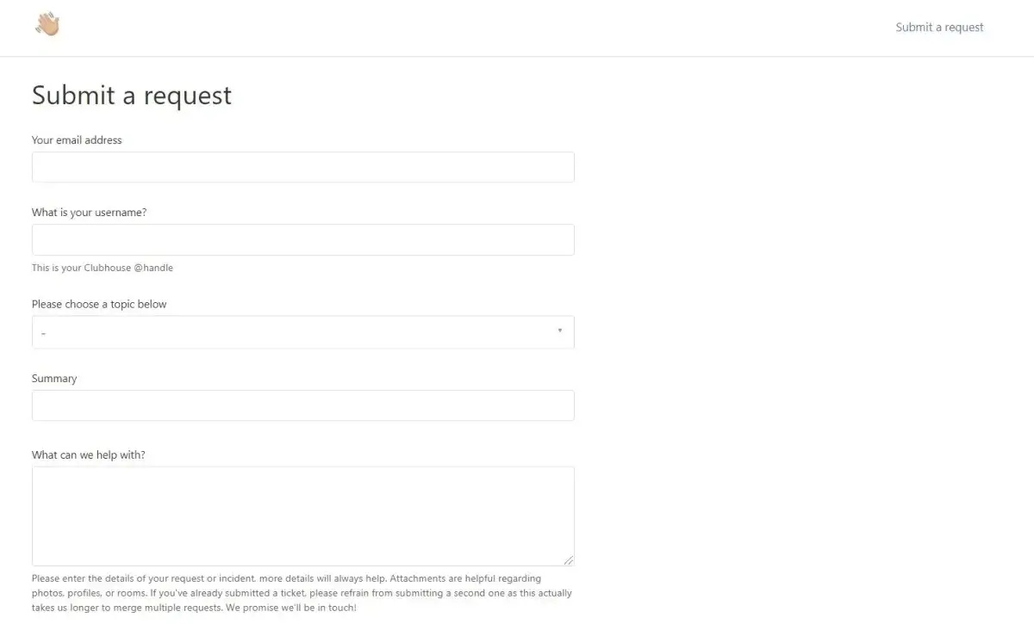Open the Submit a request header link
The image size is (1034, 624).
[x=939, y=28]
